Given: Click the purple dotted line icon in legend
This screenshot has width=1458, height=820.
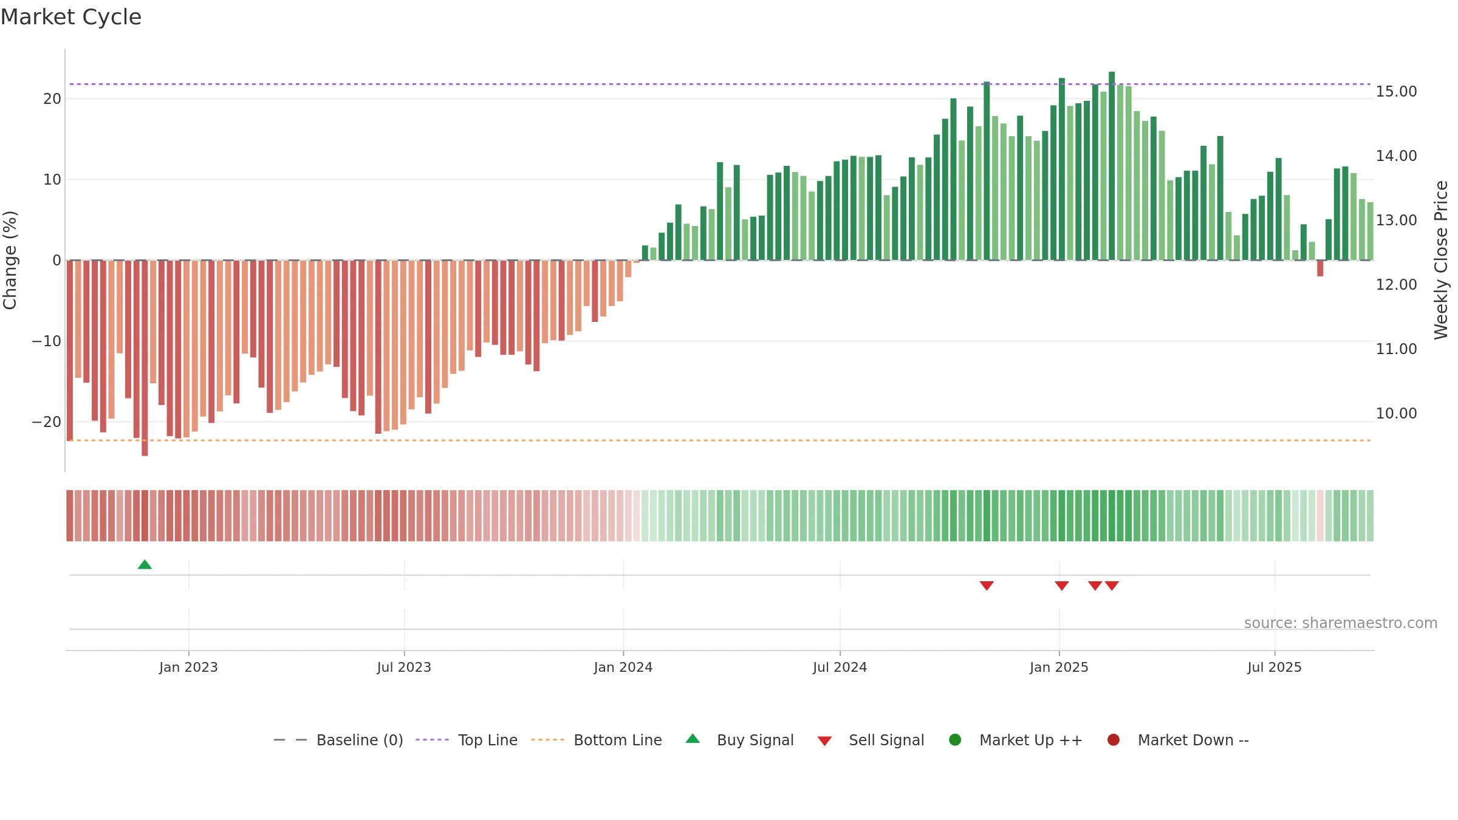Looking at the screenshot, I should point(432,740).
